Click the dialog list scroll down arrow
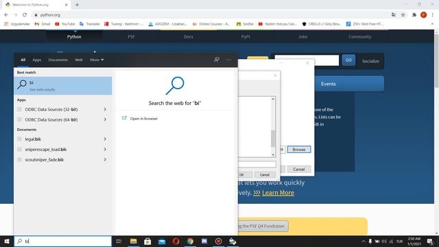 [x=273, y=154]
